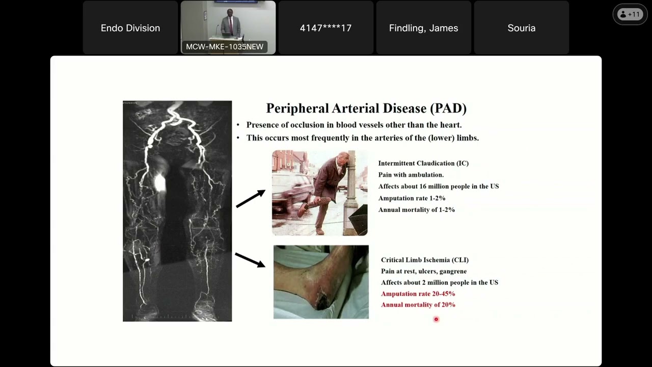Click the text 'Annual mortality of 1-2%'
Screen dimensions: 652x367
[x=417, y=209]
